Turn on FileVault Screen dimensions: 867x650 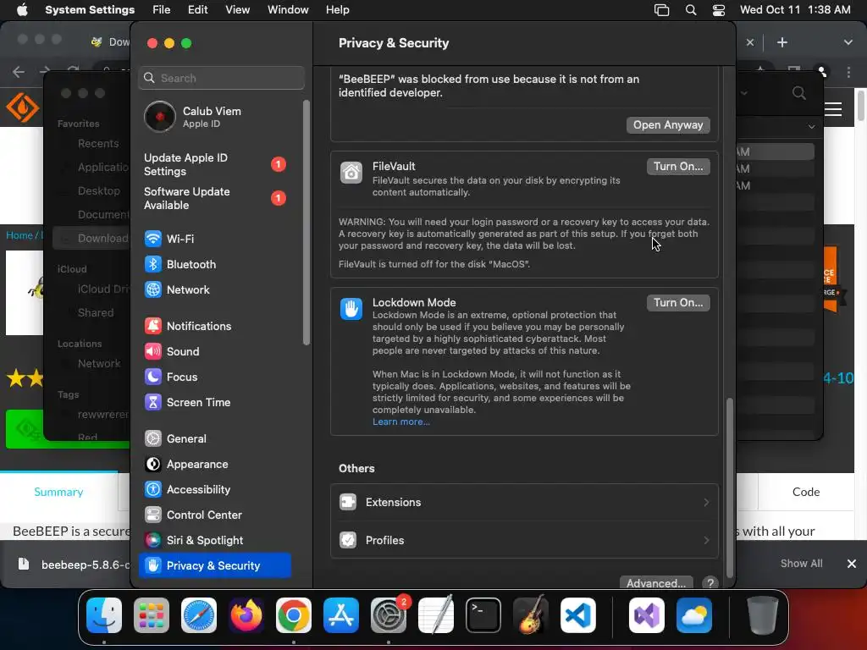point(678,167)
